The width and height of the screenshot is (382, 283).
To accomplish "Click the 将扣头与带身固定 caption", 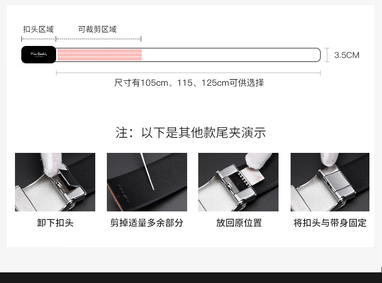I will [x=330, y=223].
